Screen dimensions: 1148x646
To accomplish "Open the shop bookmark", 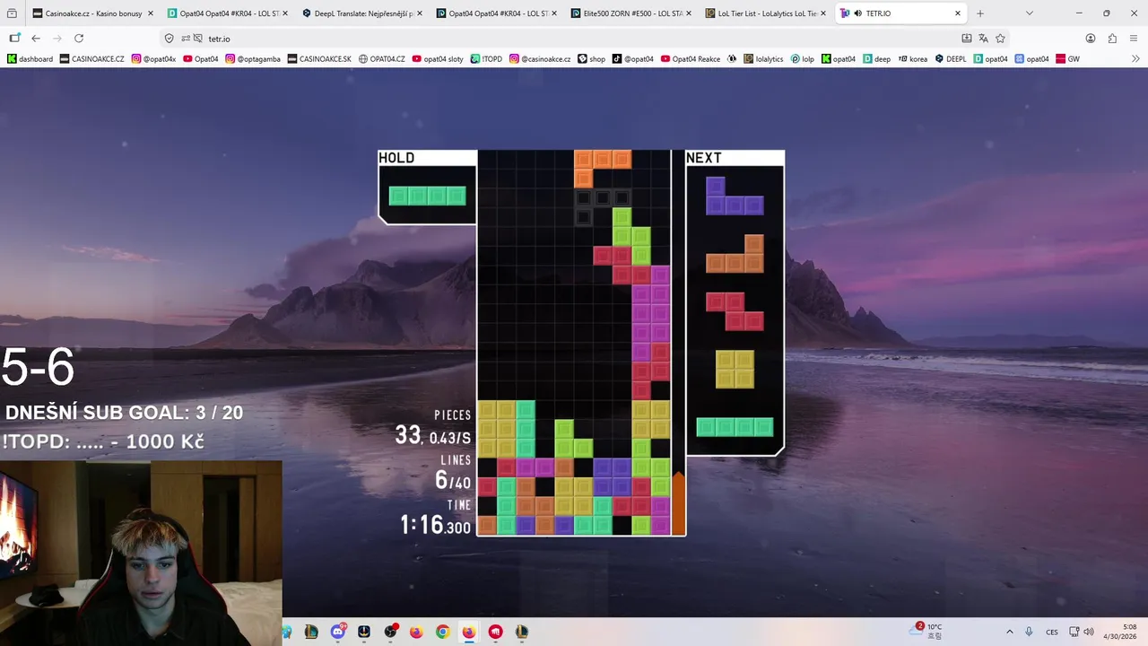I will (592, 59).
